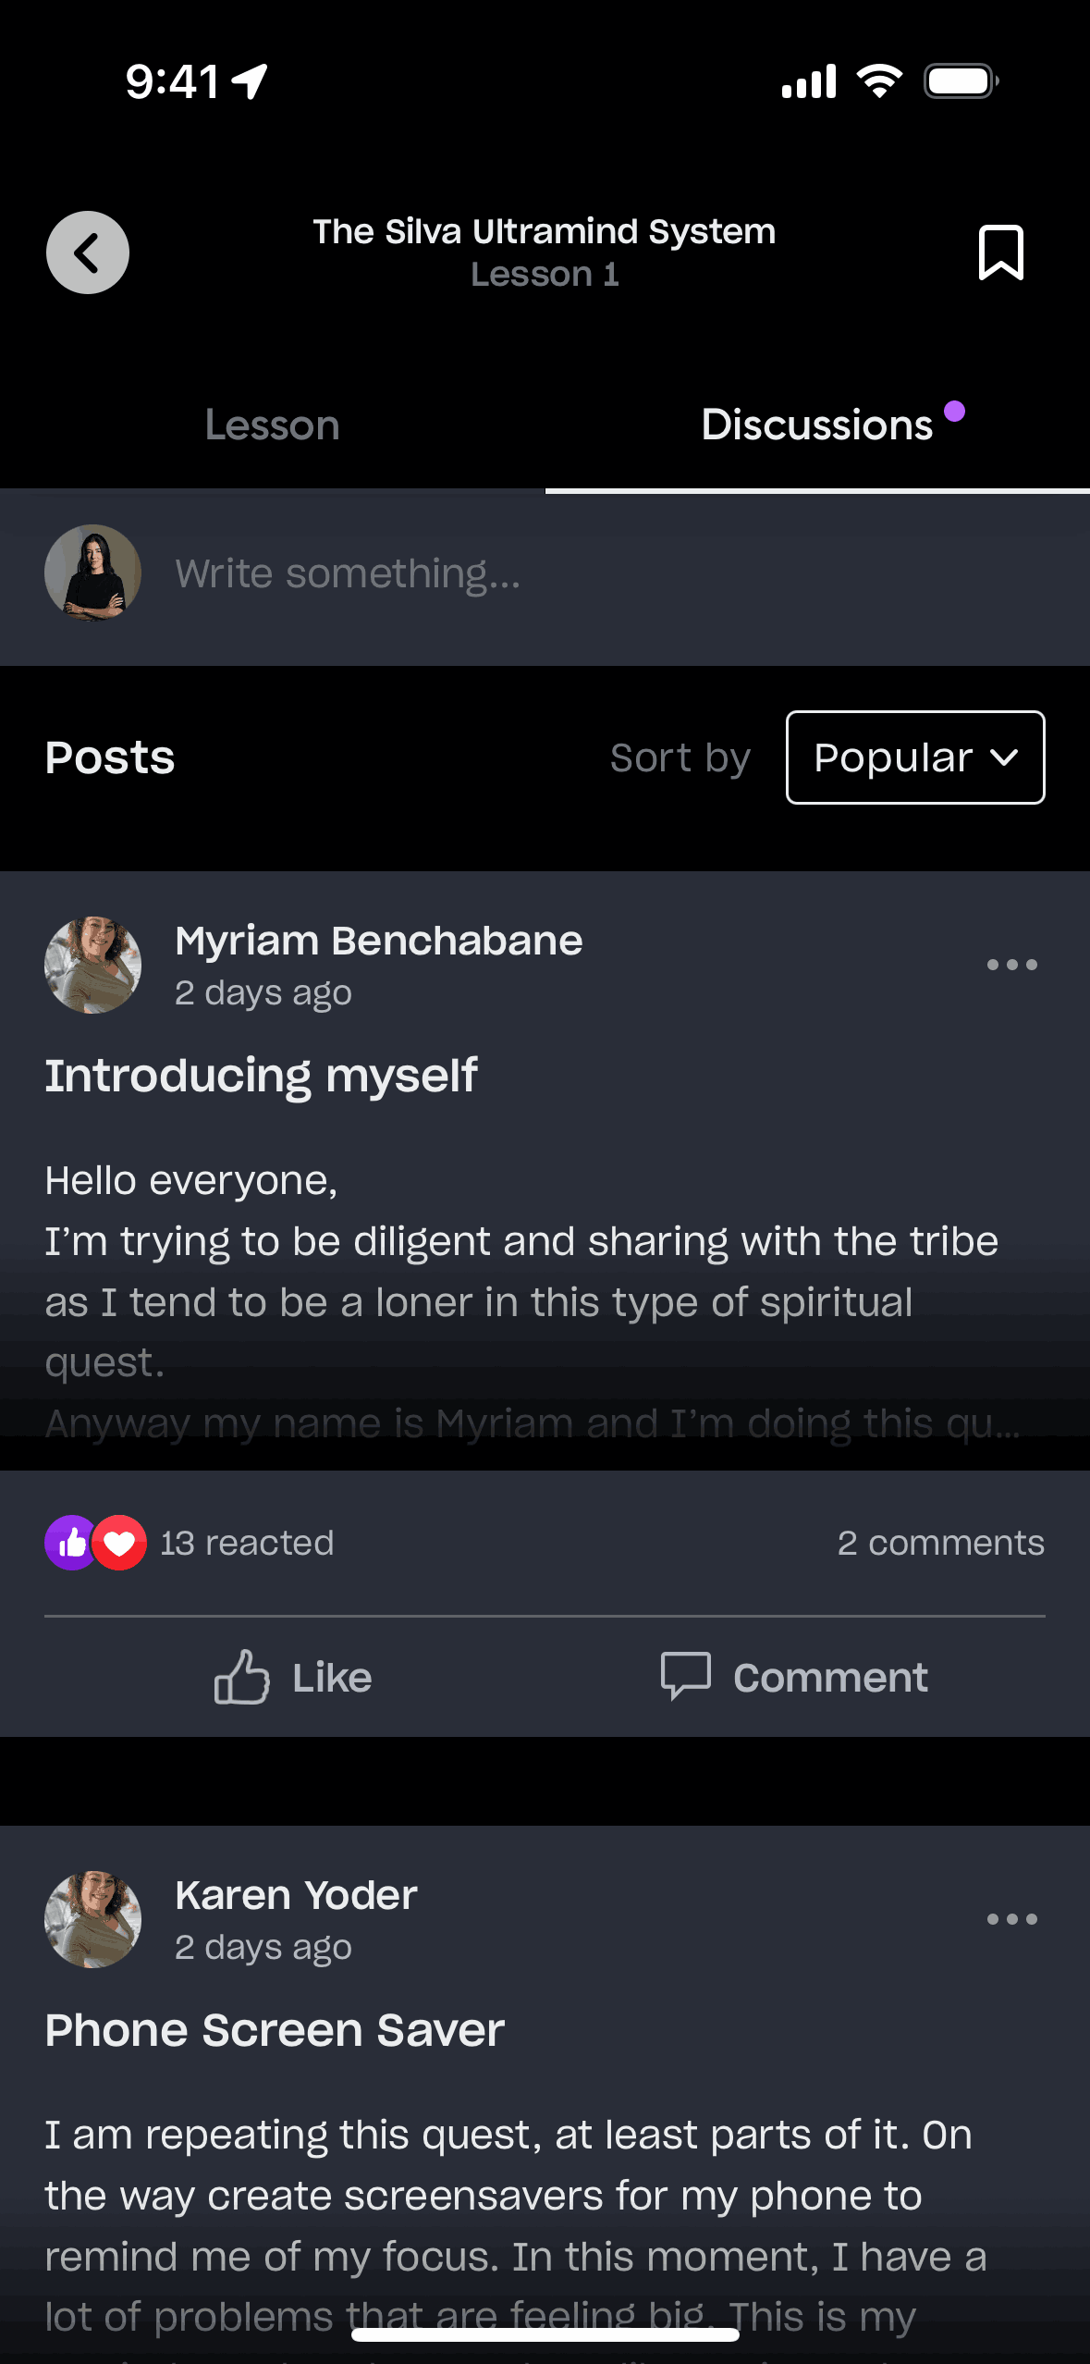1090x2364 pixels.
Task: View the 2 comments link
Action: (x=940, y=1543)
